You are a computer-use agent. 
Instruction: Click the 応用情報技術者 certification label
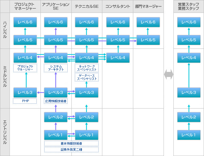[56, 101]
